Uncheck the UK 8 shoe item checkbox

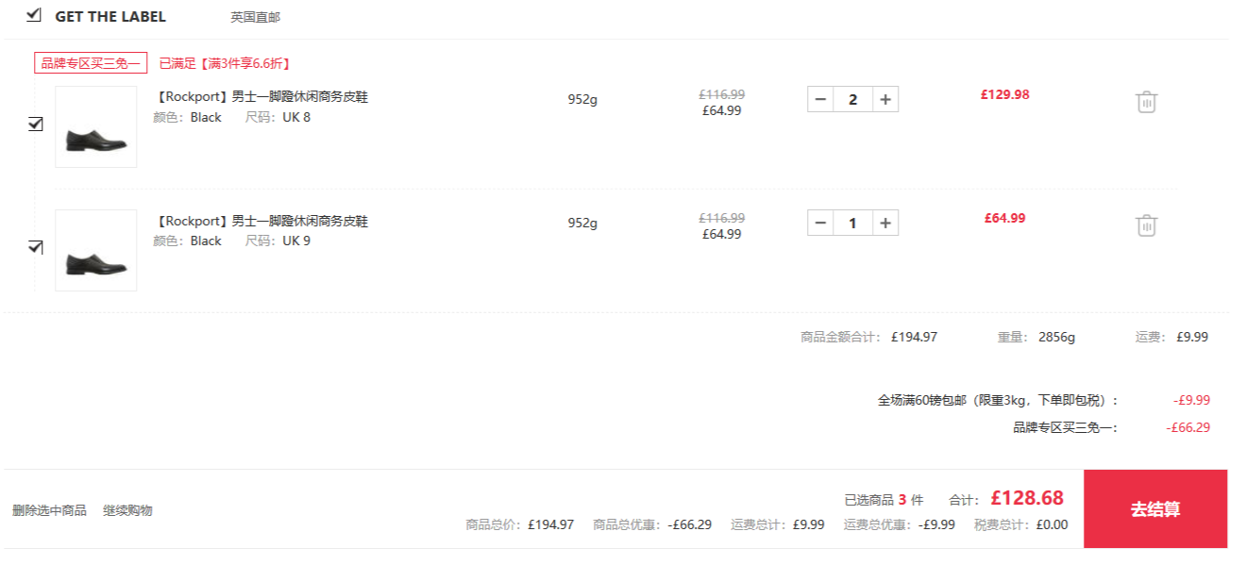[36, 124]
